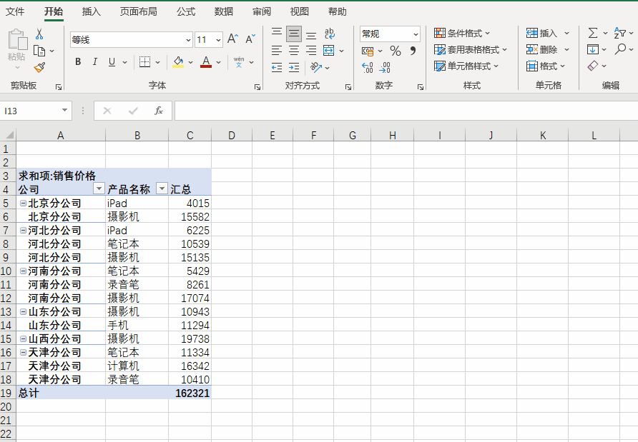Decrease font size with smaller A

pos(250,39)
